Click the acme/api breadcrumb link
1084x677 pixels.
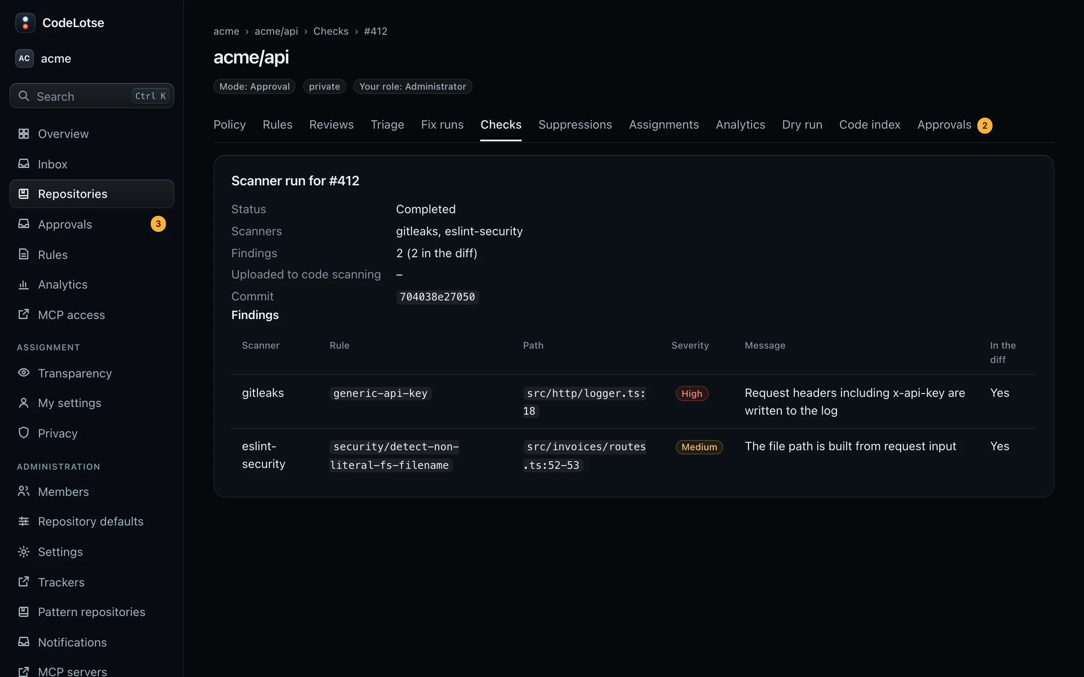[x=276, y=31]
